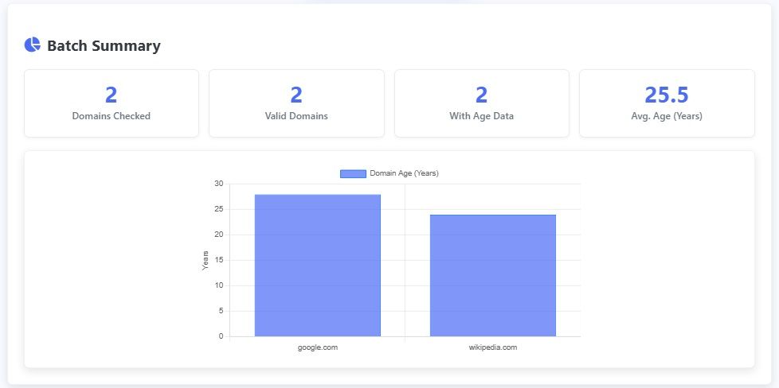
Task: Click the Batch Summary pie chart icon
Action: (x=33, y=45)
